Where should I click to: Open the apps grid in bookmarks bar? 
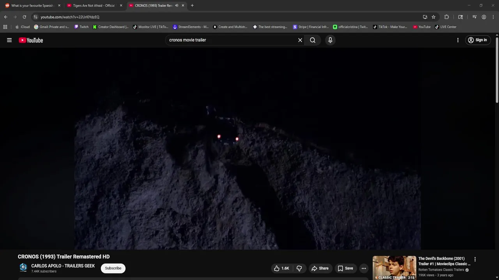pos(5,27)
